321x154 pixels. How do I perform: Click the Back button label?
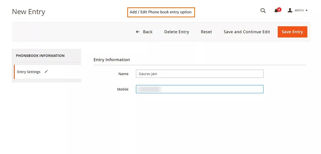tap(147, 32)
